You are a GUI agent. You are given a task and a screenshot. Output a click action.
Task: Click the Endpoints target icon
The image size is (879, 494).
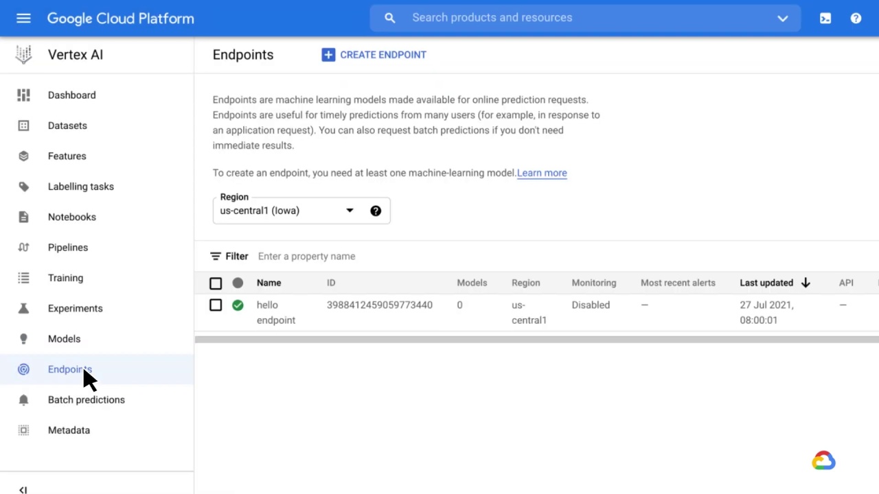[23, 369]
